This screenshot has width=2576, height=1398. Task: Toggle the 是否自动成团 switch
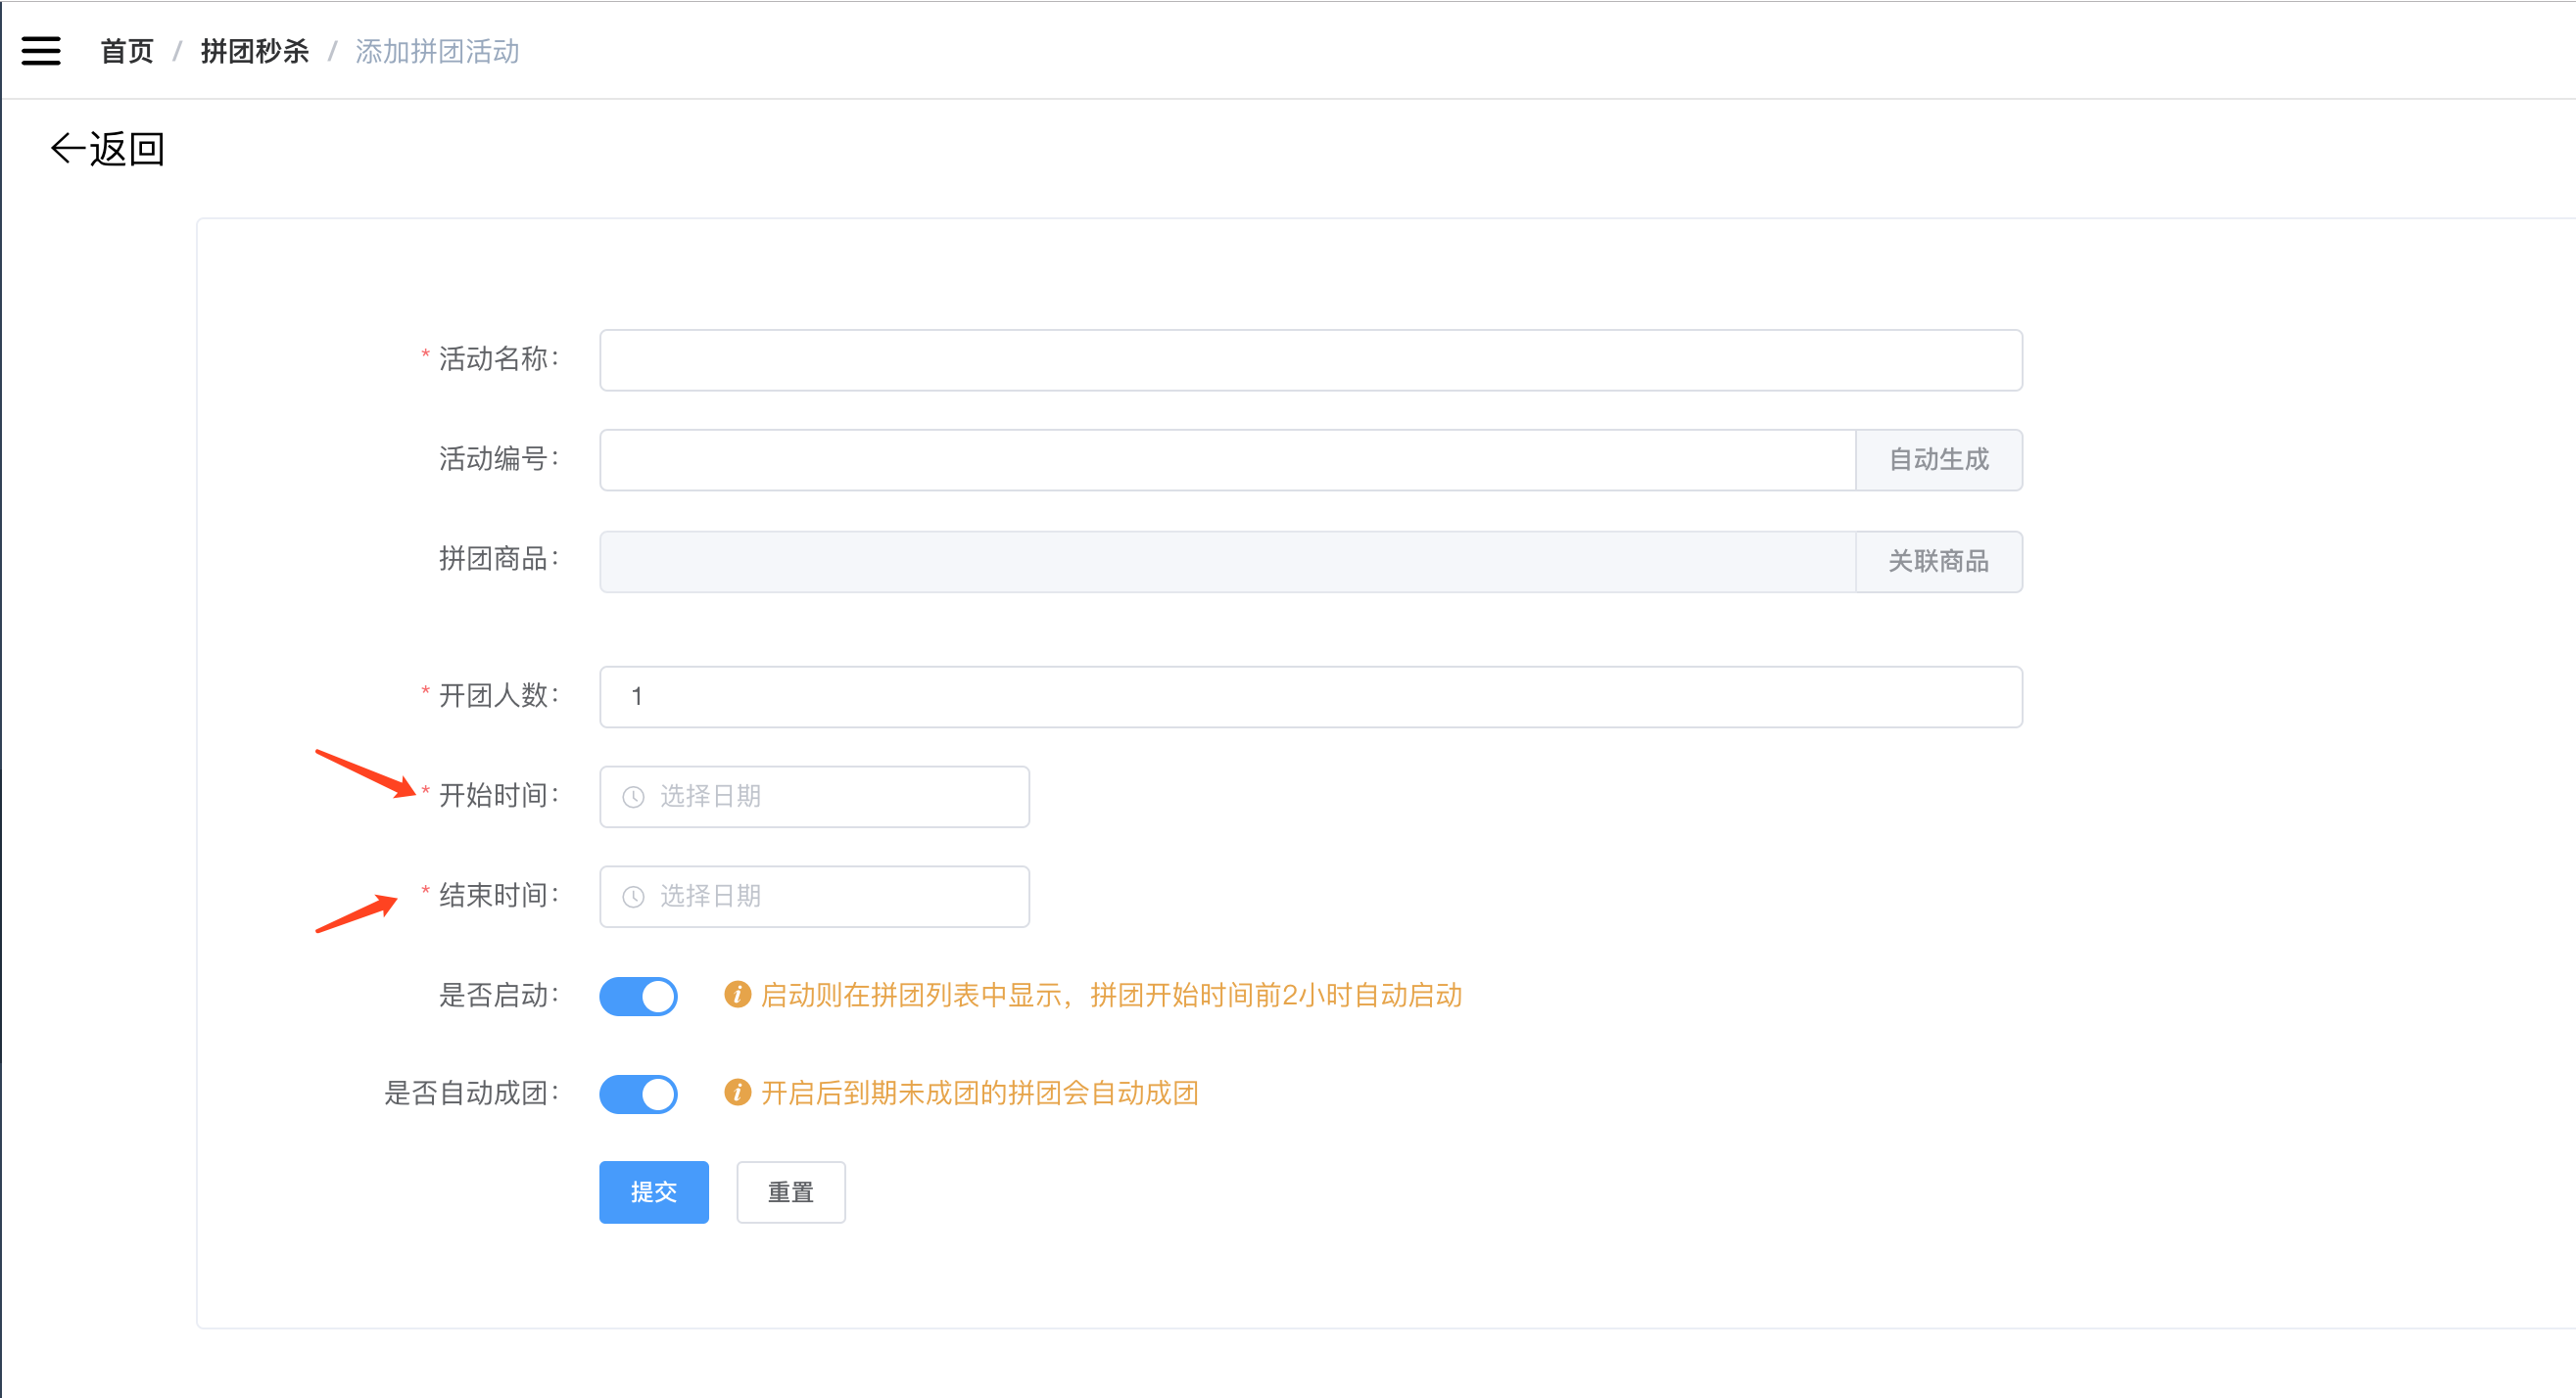(x=638, y=1094)
